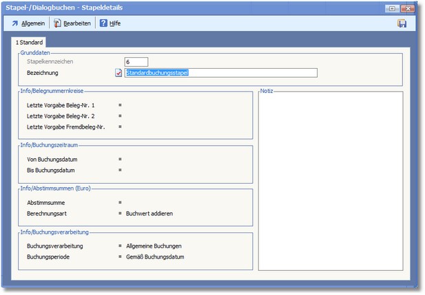The height and width of the screenshot is (295, 425).
Task: Switch to the 1 Standard tab
Action: (x=30, y=43)
